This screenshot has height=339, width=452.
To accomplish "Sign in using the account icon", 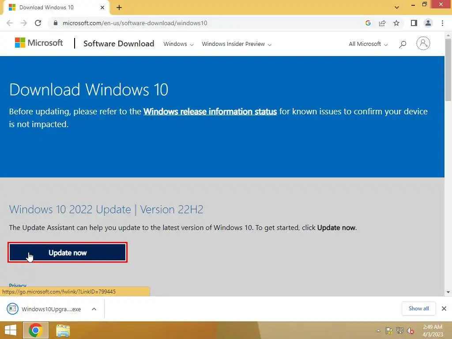I will click(423, 44).
